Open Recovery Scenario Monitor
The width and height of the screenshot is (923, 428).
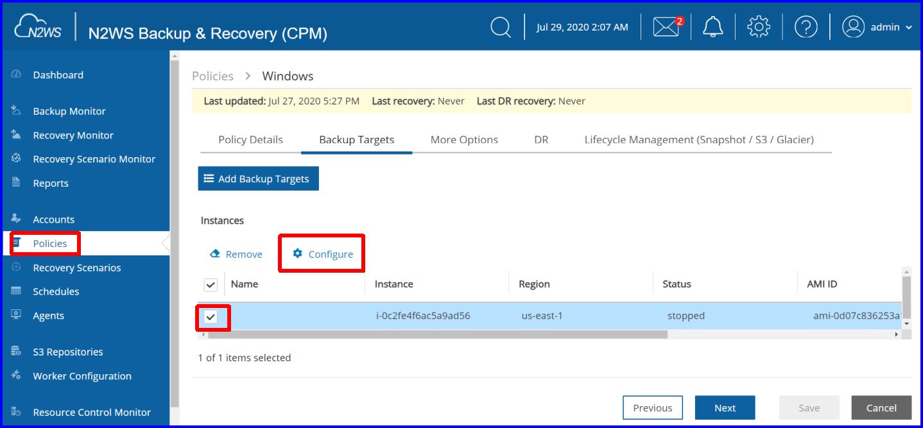click(94, 158)
